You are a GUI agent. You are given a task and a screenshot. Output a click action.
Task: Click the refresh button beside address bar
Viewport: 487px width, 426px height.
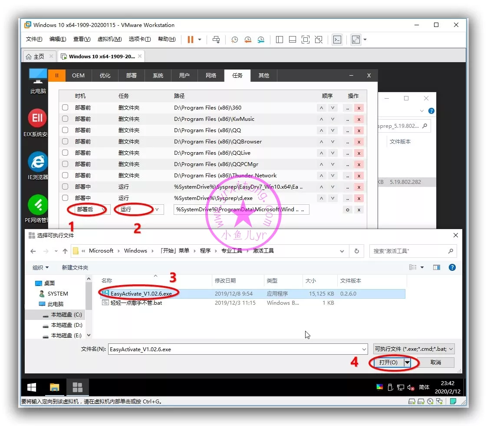point(357,251)
